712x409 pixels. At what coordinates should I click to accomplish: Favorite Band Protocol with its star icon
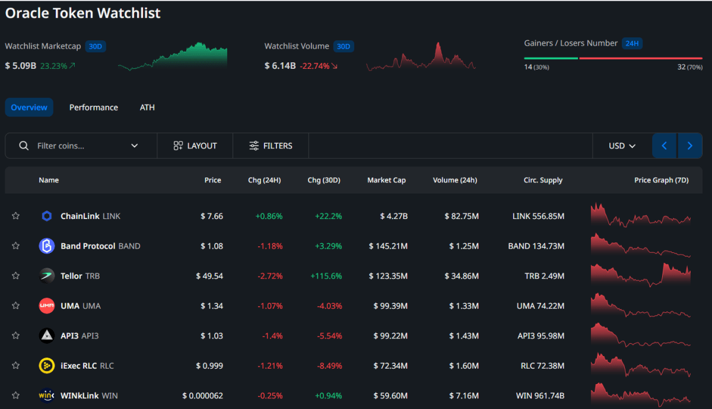pos(16,246)
